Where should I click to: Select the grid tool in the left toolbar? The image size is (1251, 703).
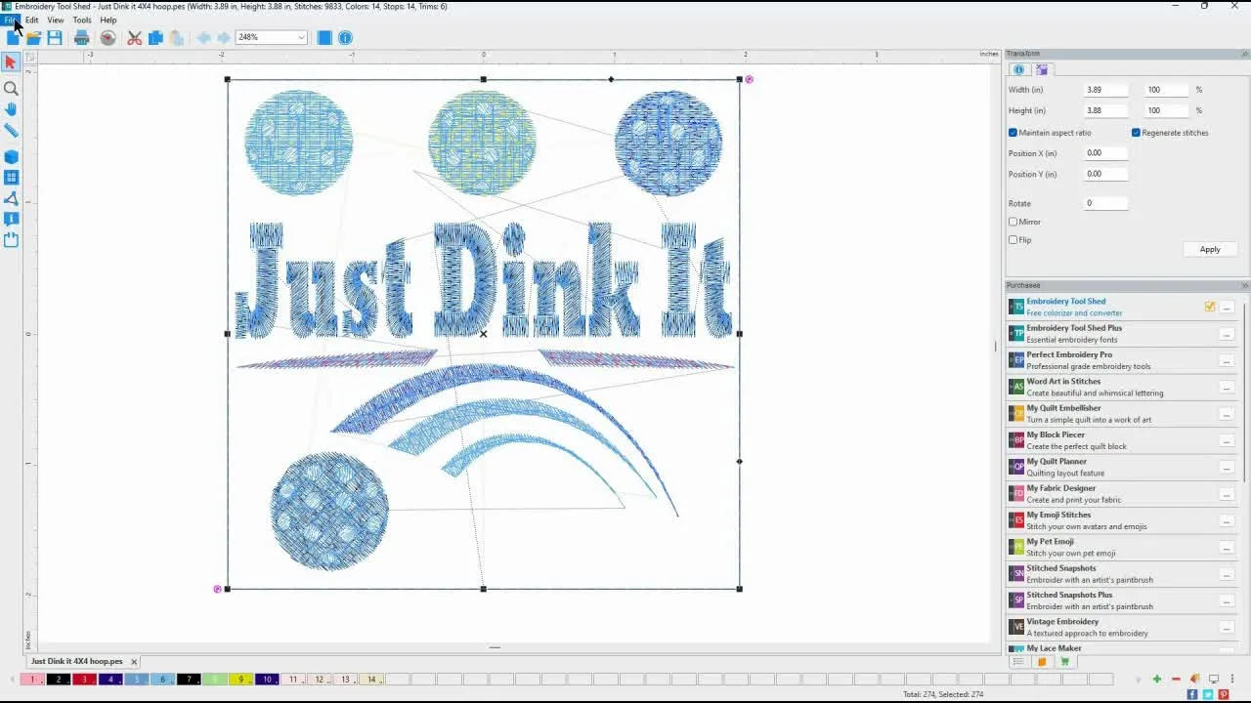pos(11,177)
